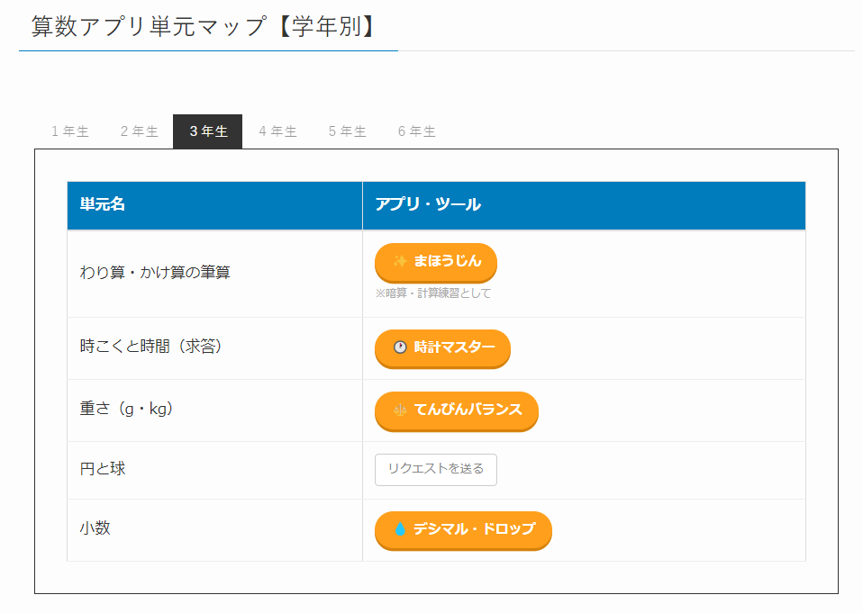Click the sparkle icon on まほうじん button
Viewport: 863px width, 613px height.
pos(400,261)
